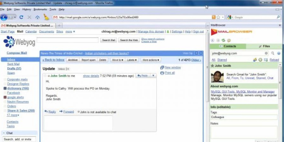Expand the 17 more labels list
This screenshot has width=284, height=142.
pyautogui.click(x=13, y=115)
